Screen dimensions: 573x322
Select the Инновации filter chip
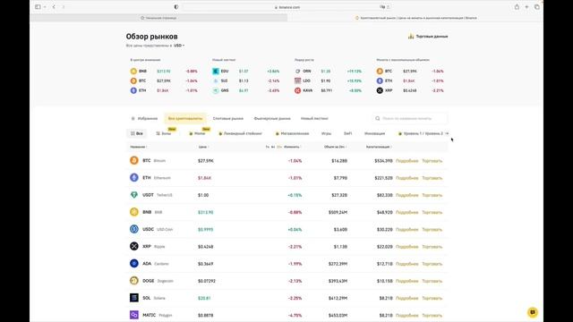click(x=374, y=133)
